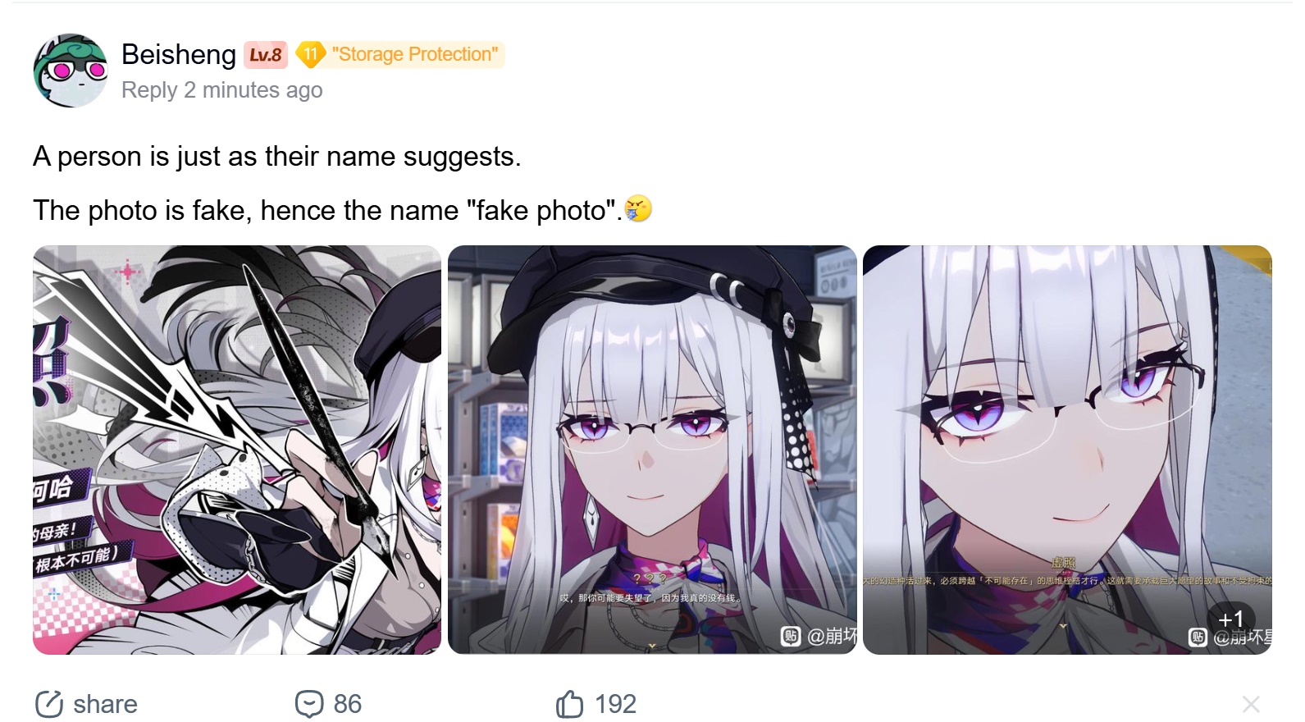Open comments via speech bubble icon
Image resolution: width=1305 pixels, height=722 pixels.
pyautogui.click(x=309, y=704)
